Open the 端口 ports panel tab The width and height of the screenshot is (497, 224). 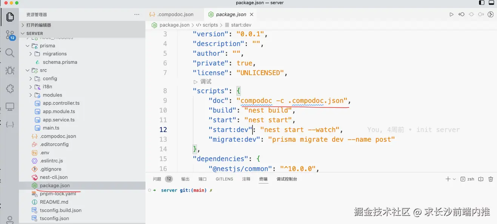203,179
